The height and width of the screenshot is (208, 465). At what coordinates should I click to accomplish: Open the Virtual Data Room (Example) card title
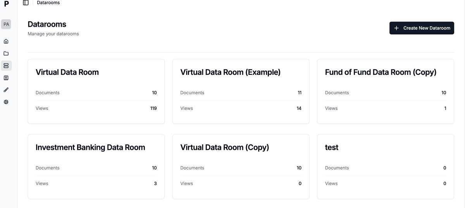click(230, 72)
